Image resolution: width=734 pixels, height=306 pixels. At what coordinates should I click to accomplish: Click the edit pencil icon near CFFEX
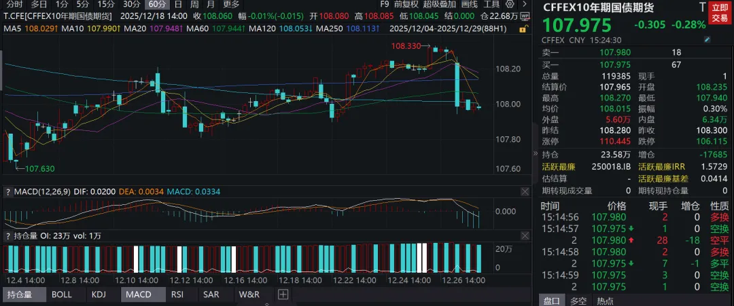pyautogui.click(x=707, y=41)
